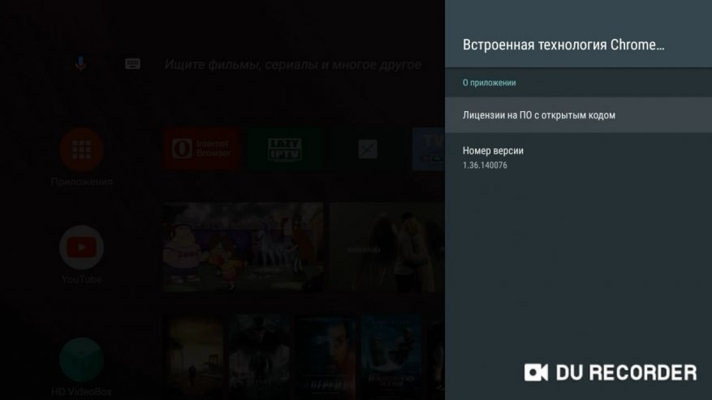The width and height of the screenshot is (712, 400).
Task: Click the 'Встроенная технология Chrome…' panel title
Action: [x=563, y=45]
